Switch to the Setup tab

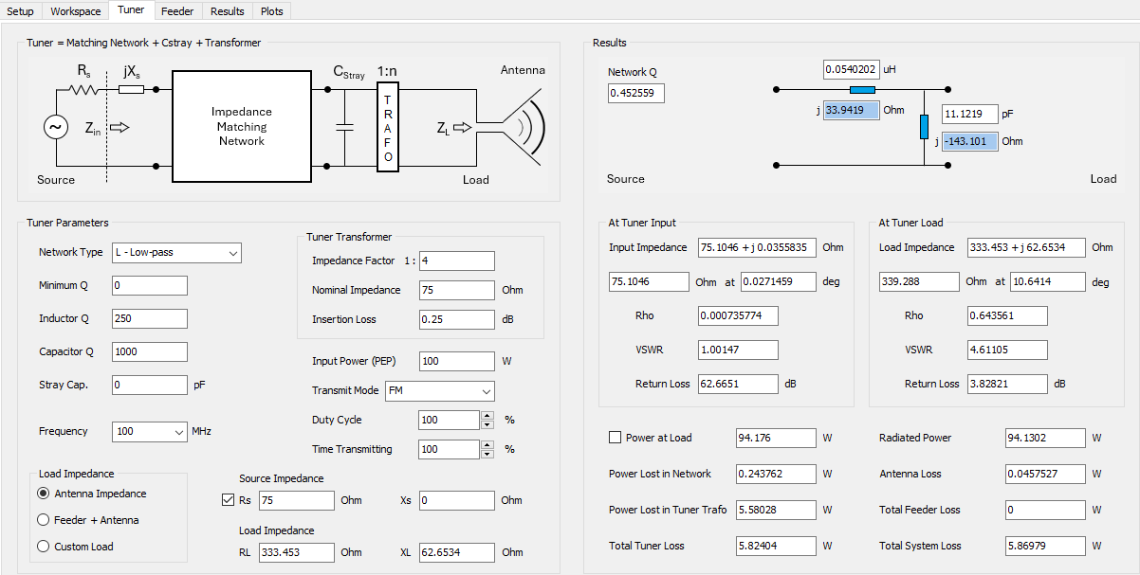[x=21, y=11]
